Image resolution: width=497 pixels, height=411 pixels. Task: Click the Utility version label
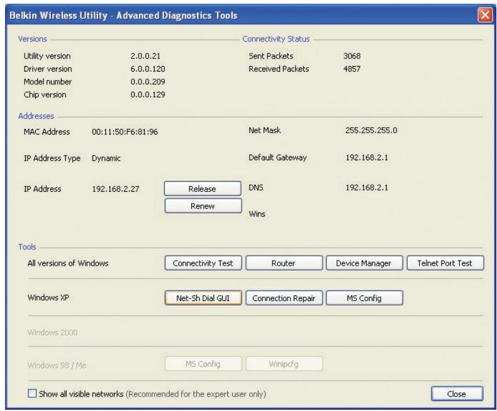(x=47, y=56)
